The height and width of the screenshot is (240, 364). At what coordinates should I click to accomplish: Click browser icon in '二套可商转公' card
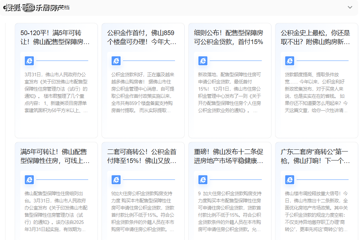click(x=116, y=180)
